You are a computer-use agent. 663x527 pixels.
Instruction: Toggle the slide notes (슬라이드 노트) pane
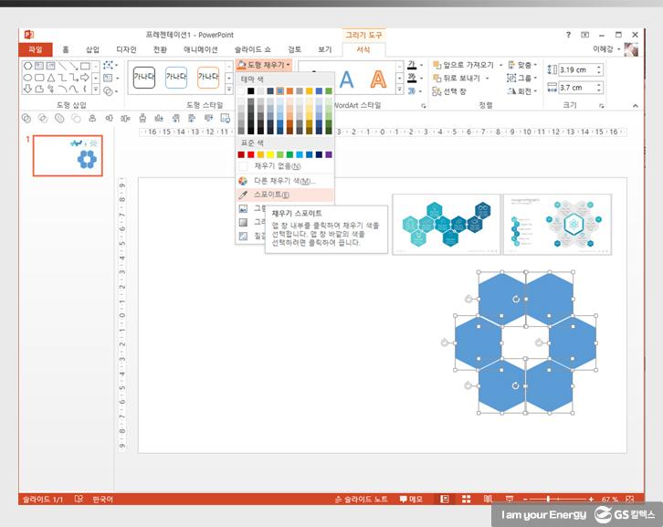tap(362, 499)
